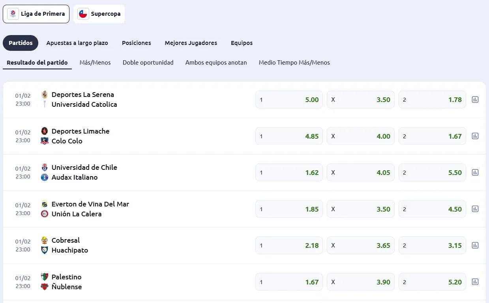Pick draw odds 4.00 for Limache match
Image resolution: width=489 pixels, height=303 pixels.
tap(360, 136)
